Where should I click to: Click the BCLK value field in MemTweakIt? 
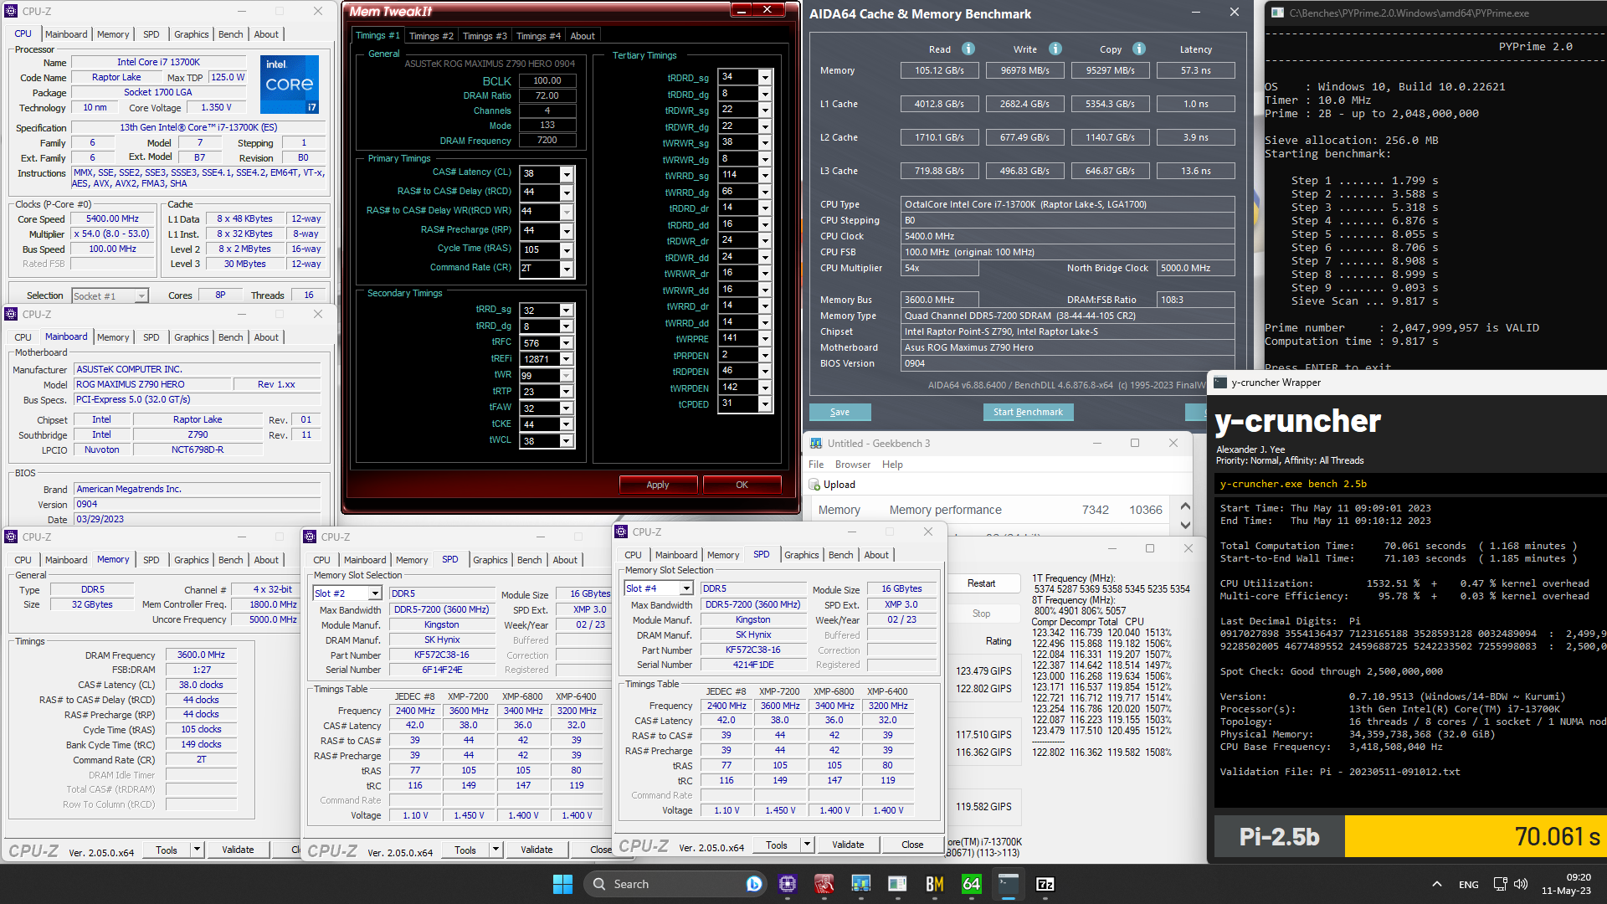[x=547, y=81]
